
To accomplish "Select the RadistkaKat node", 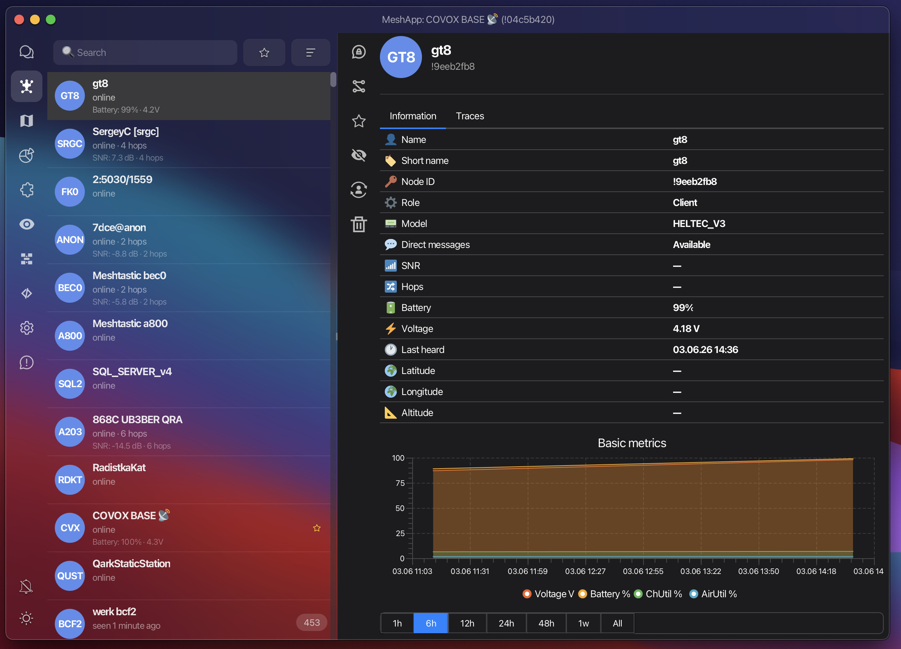I will [x=189, y=480].
